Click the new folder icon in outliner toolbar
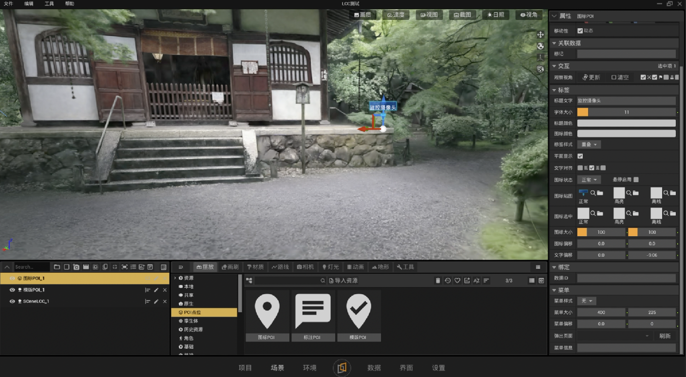The width and height of the screenshot is (686, 377). coord(57,267)
